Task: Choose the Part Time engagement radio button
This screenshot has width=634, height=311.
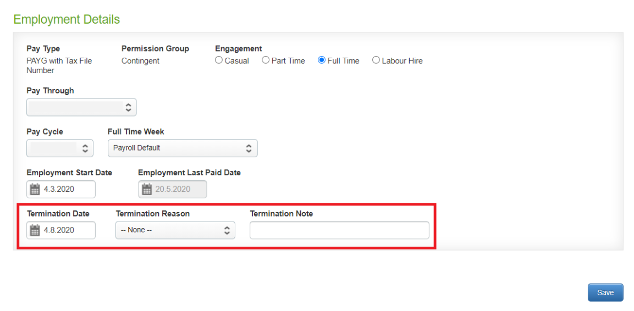Action: (x=266, y=60)
